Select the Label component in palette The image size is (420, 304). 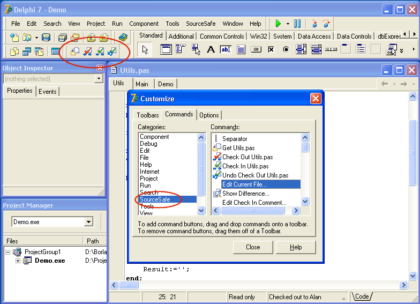[x=211, y=50]
